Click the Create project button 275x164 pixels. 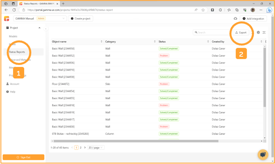tap(81, 18)
